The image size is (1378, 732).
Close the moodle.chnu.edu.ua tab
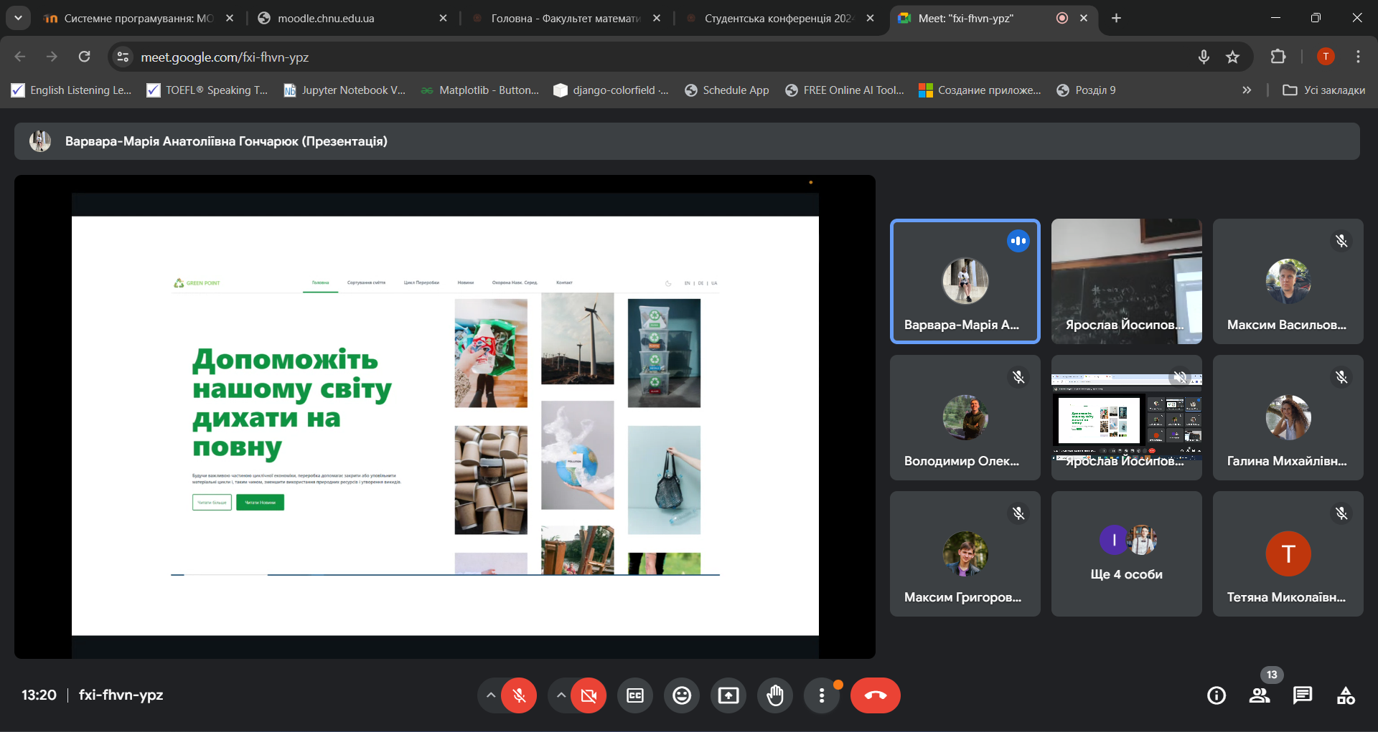point(443,19)
